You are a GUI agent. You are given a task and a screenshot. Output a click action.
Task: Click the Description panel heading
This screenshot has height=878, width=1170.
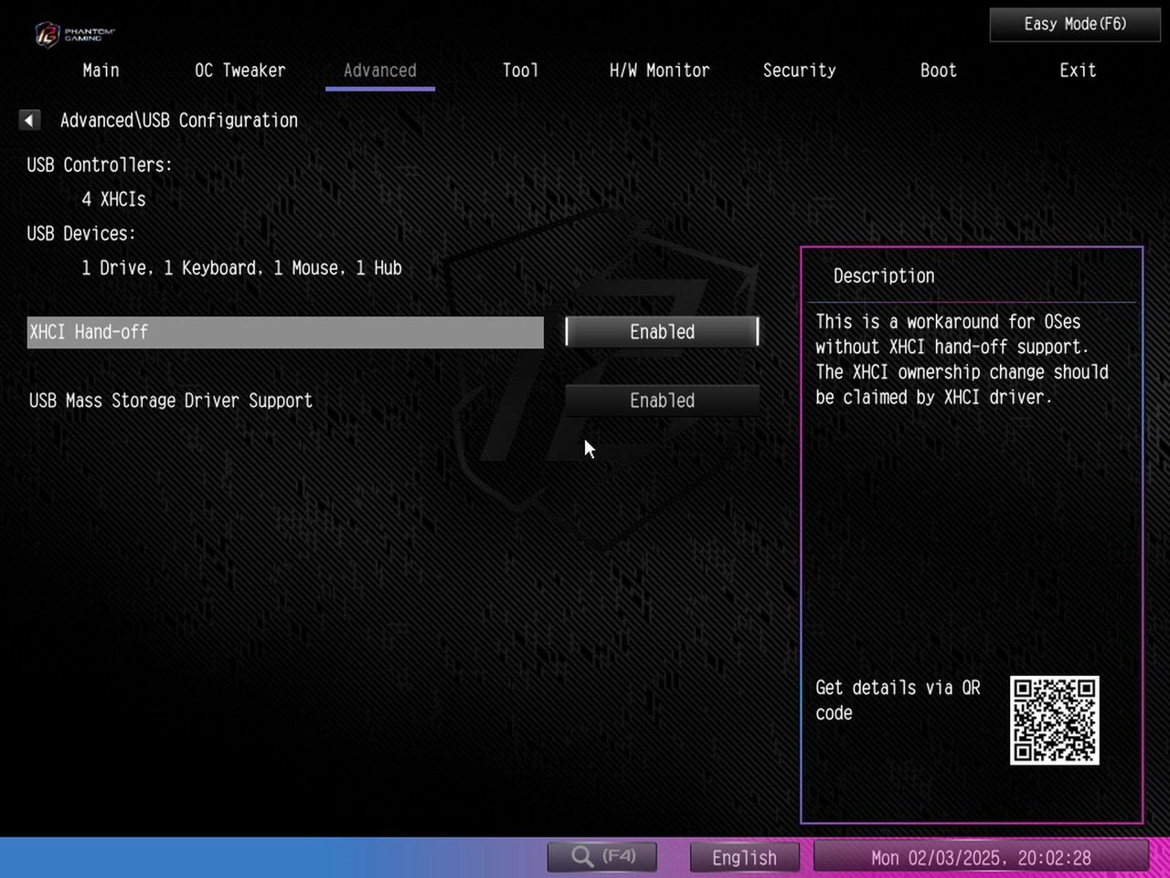884,276
